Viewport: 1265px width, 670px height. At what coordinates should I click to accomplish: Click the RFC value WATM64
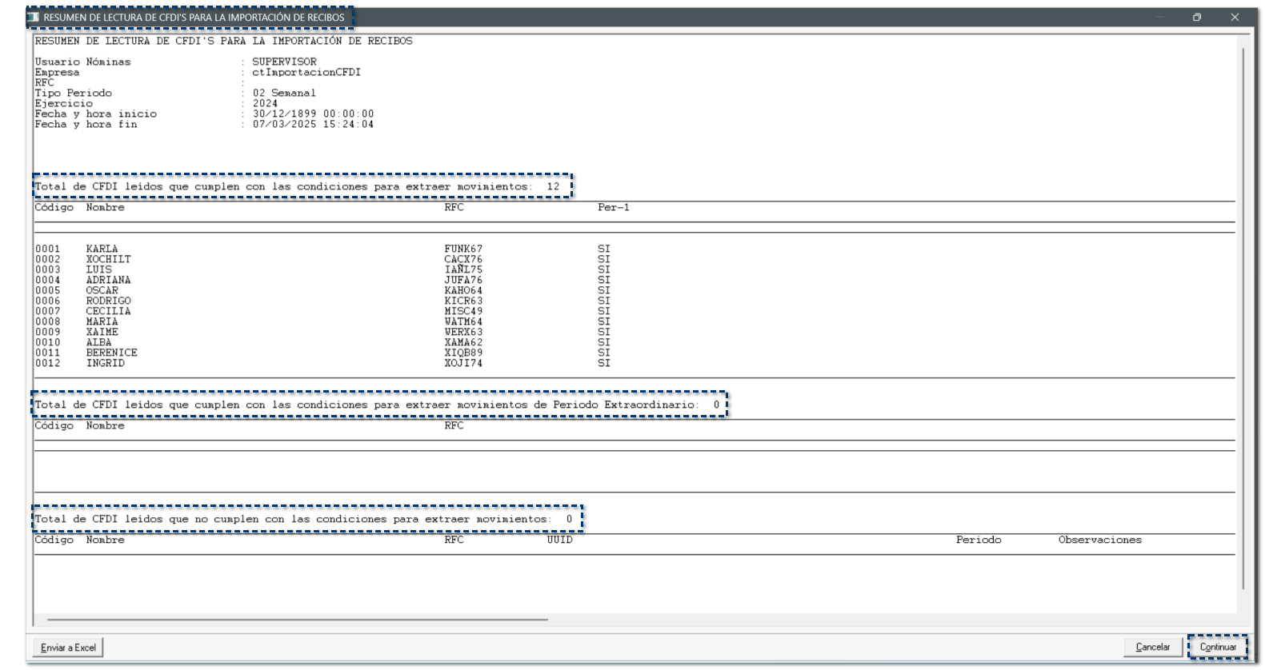tap(463, 321)
